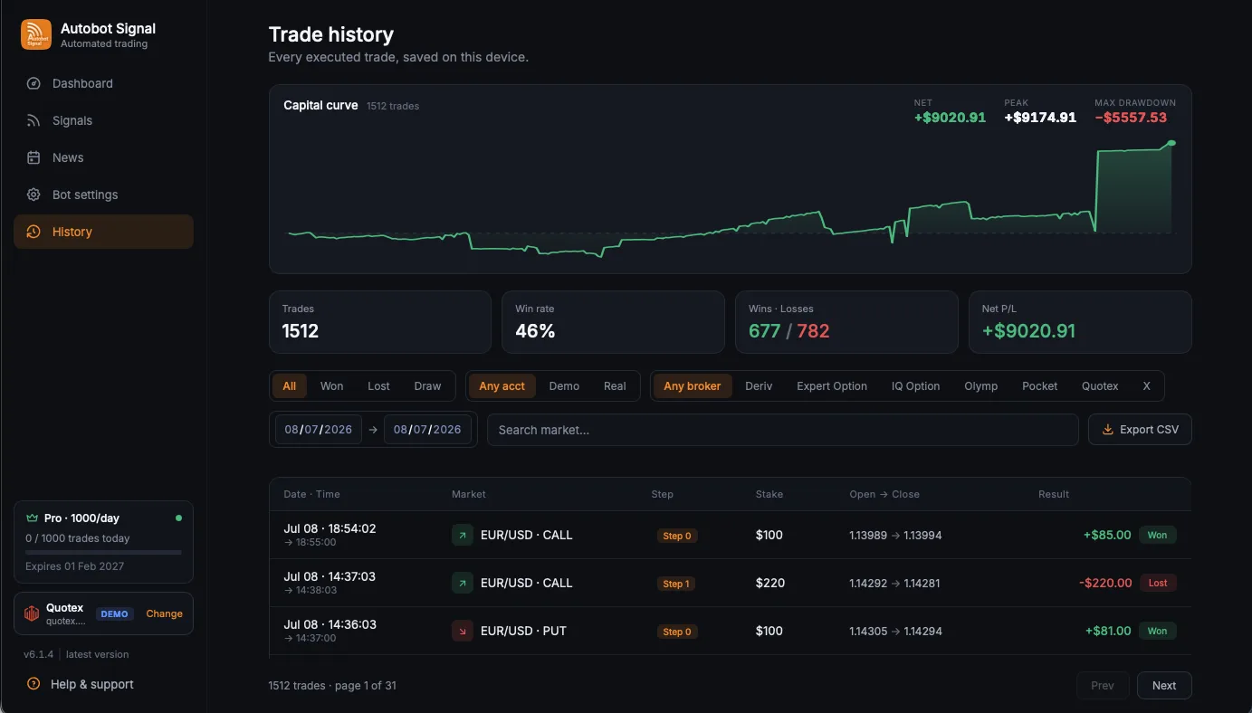The width and height of the screenshot is (1252, 713).
Task: Select the Any broker filter
Action: (693, 385)
